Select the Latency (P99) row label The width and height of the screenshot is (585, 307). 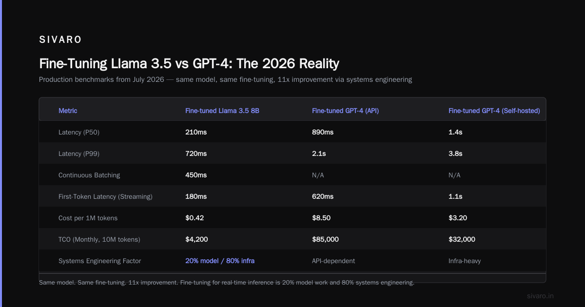point(79,153)
